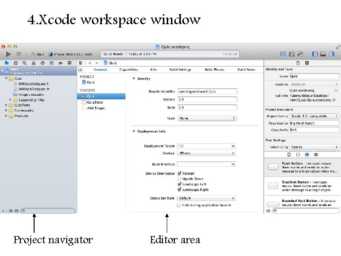Open the Indent Using dropdown
The image size is (341, 256).
[314, 147]
